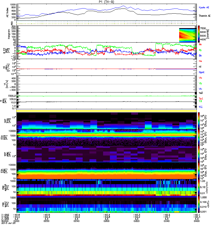Image resolution: width=213 pixels, height=227 pixels.
Task: Click the keogram counts color bar
Action: [x=199, y=34]
